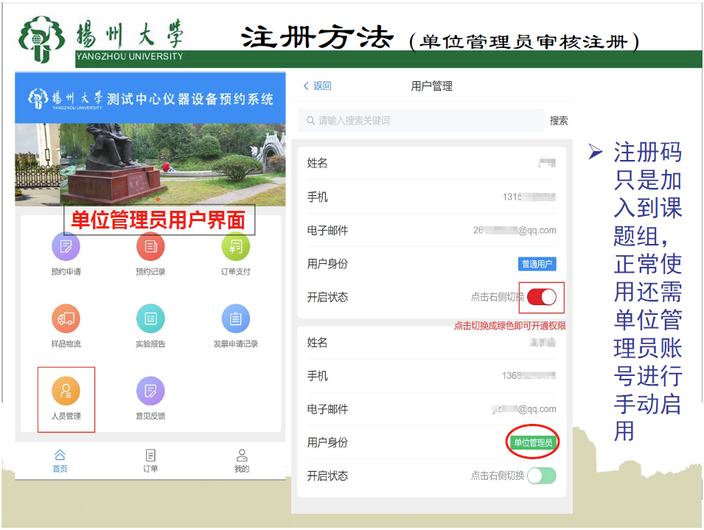Open 订单支付 order payment icon
Viewport: 704px width, 530px height.
(x=236, y=246)
